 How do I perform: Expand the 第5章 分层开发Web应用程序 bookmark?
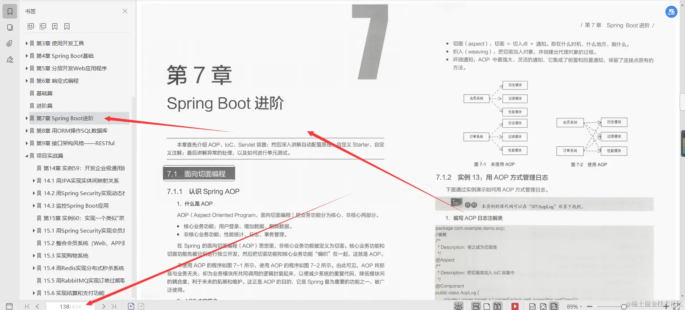(x=27, y=68)
